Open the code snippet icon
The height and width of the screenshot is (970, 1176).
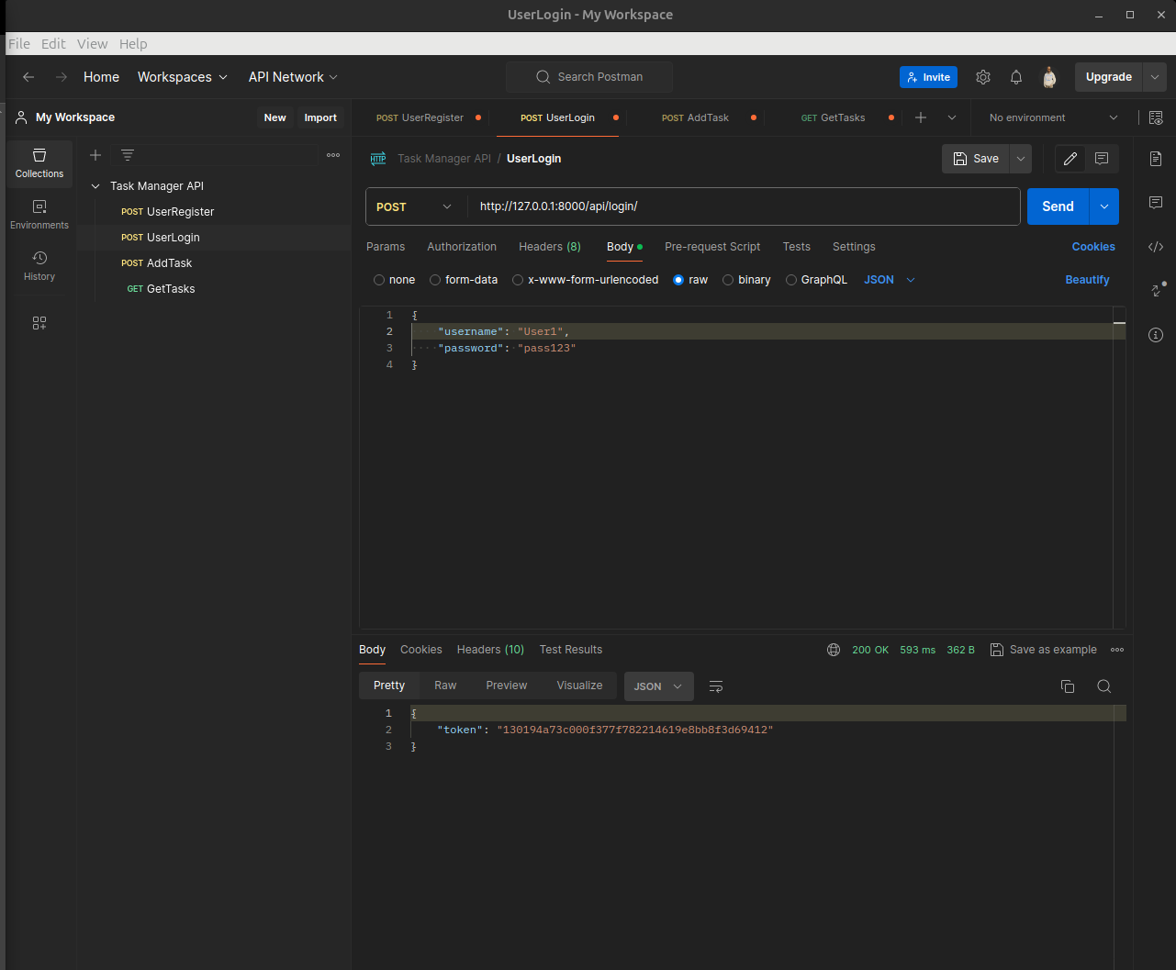point(1156,246)
